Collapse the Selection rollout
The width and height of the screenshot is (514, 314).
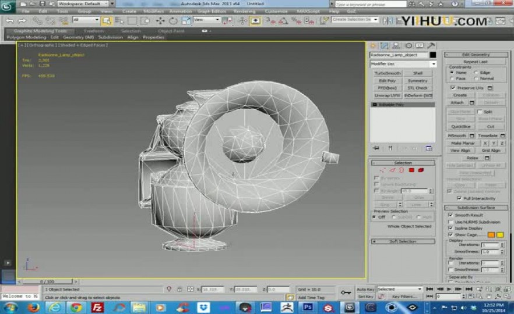tap(403, 163)
